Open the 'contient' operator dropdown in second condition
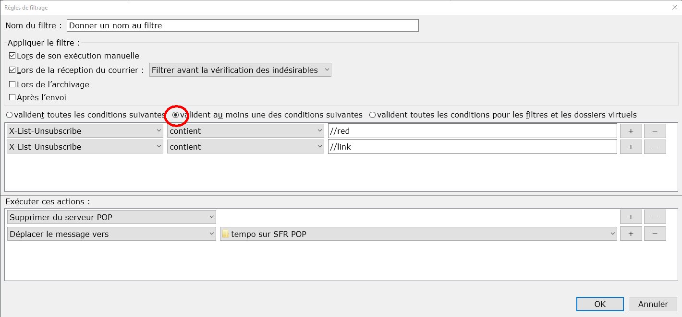The image size is (682, 317). [x=245, y=147]
